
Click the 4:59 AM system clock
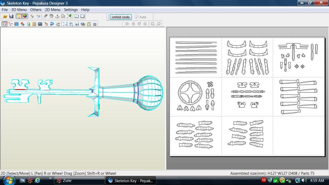[x=317, y=181]
